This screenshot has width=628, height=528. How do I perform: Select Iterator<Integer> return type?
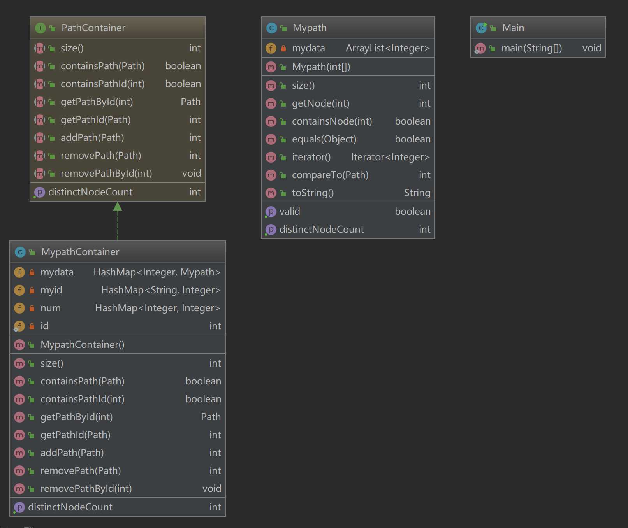(x=391, y=157)
